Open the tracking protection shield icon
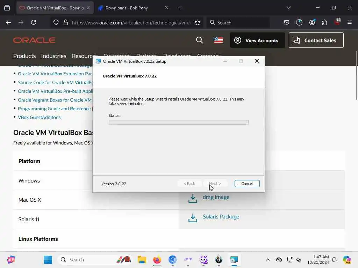Screen dimensions: 358x268 click(56, 23)
